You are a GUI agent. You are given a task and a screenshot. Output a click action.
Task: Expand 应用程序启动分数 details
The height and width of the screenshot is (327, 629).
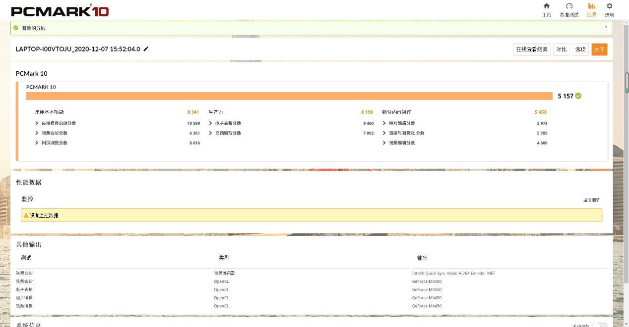(x=37, y=123)
